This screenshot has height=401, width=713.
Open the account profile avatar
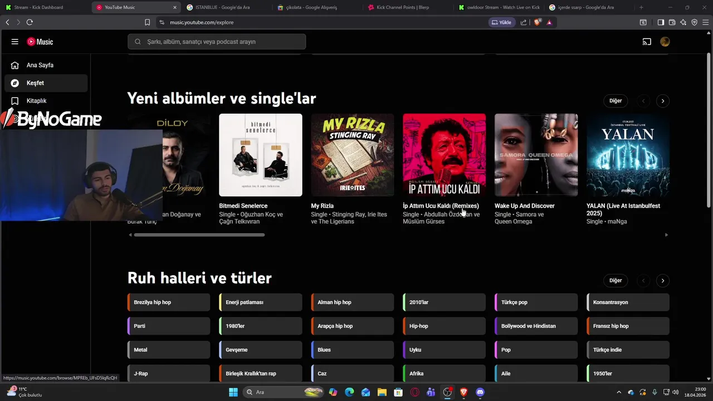click(x=665, y=42)
